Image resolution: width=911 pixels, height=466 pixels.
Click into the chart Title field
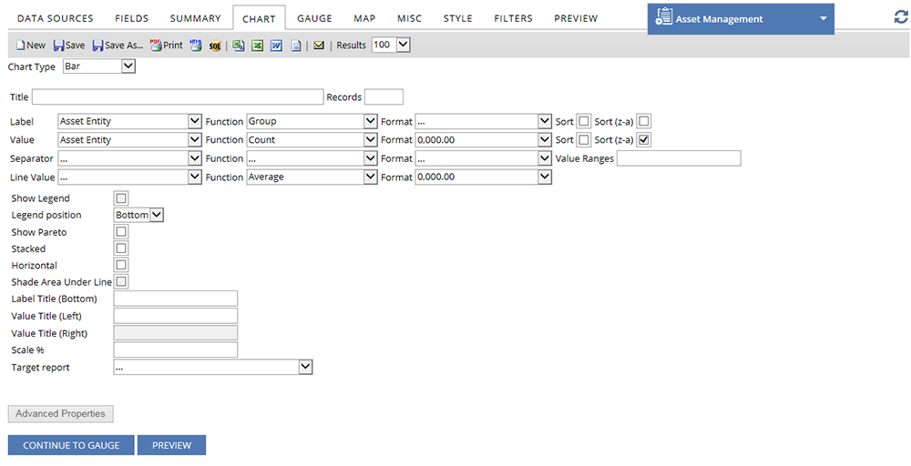tap(178, 97)
